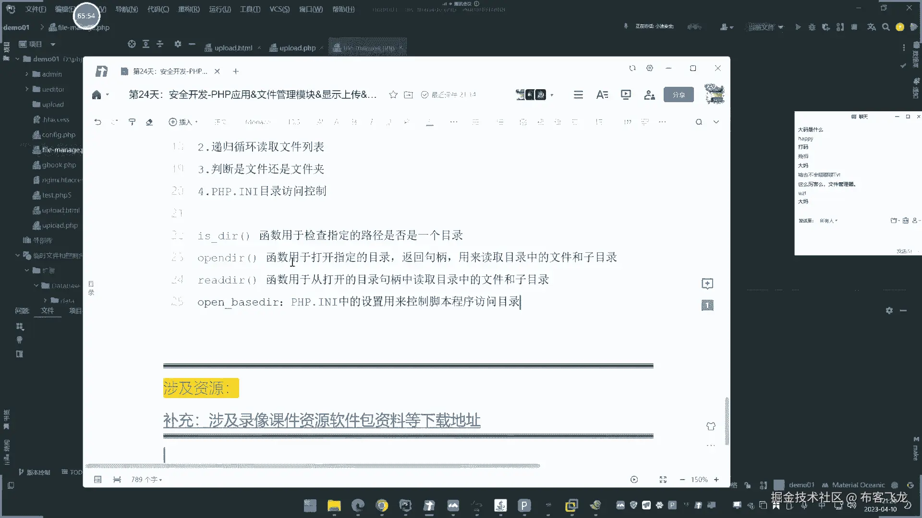
Task: Click the add comment icon at right margin
Action: 707,283
